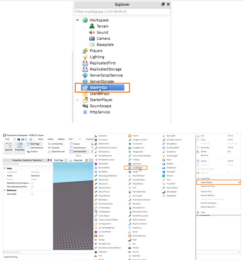Select RemoteEvent in the object list

[139, 208]
